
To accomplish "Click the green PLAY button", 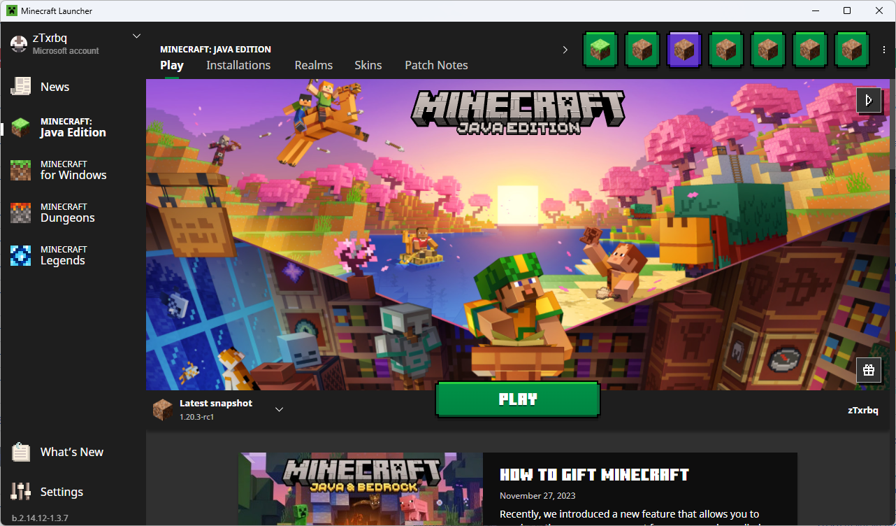I will click(x=518, y=399).
